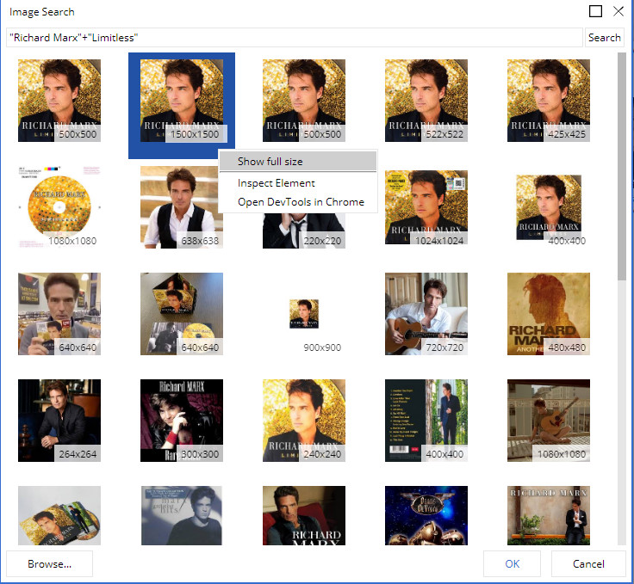Pick the 1024x1024 album cover image

[426, 206]
